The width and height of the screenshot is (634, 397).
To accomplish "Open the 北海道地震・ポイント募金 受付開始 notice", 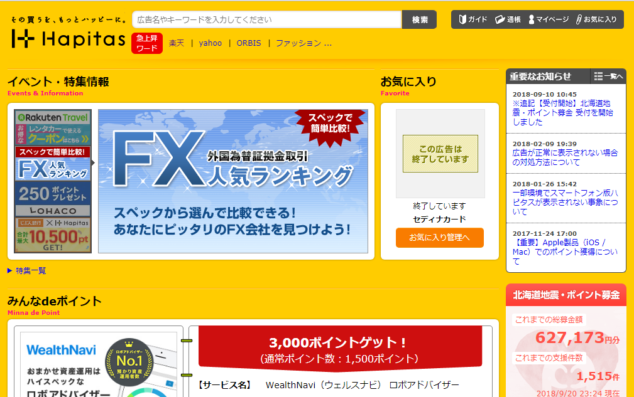I will (563, 112).
